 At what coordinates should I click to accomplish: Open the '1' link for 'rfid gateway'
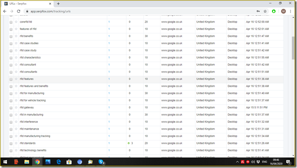pyautogui.click(x=109, y=108)
